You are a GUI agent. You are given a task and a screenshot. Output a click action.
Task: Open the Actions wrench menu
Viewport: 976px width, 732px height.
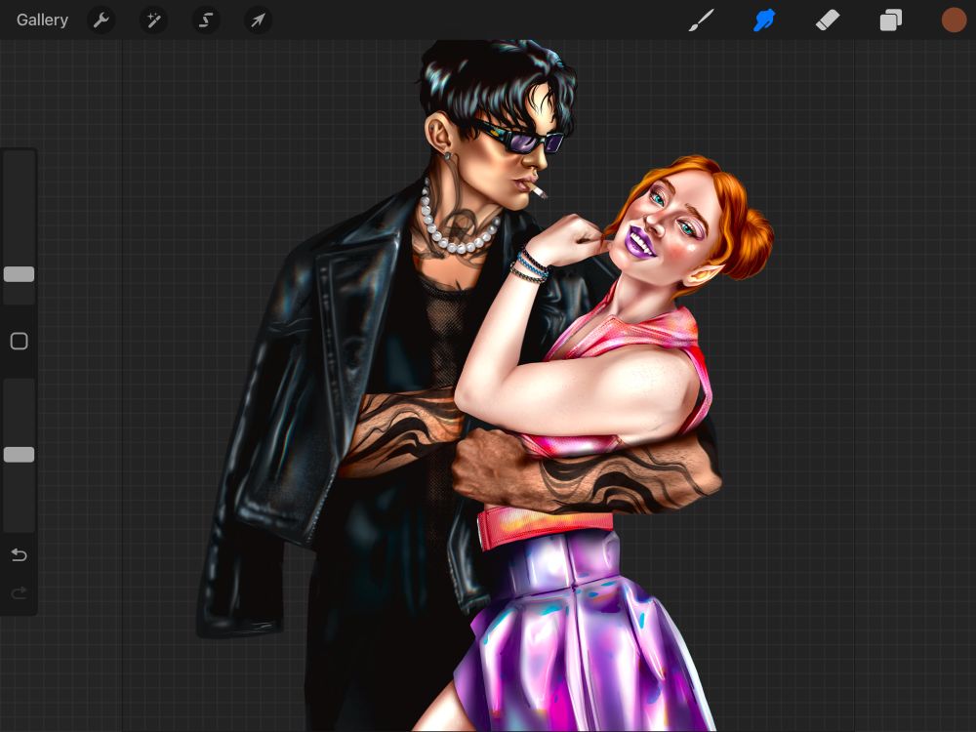click(x=102, y=20)
